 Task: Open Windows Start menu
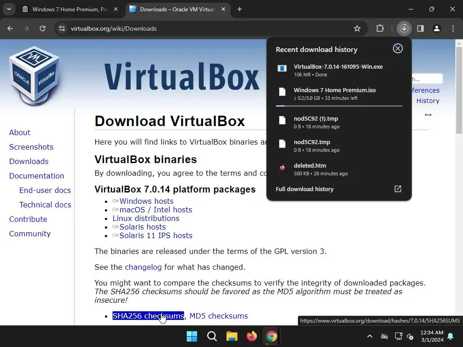click(x=192, y=336)
